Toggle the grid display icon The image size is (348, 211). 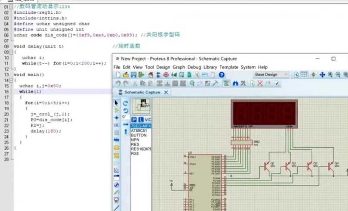pos(304,74)
